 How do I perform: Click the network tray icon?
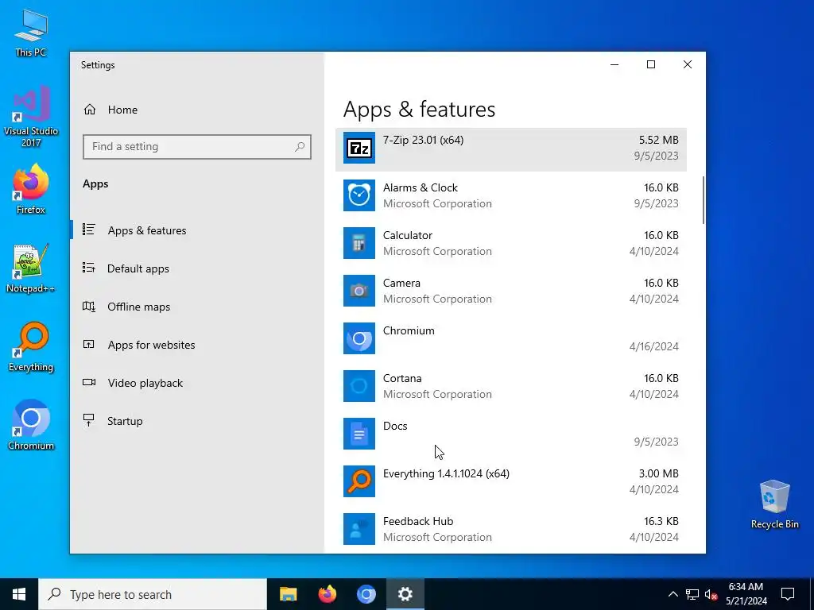click(x=692, y=594)
